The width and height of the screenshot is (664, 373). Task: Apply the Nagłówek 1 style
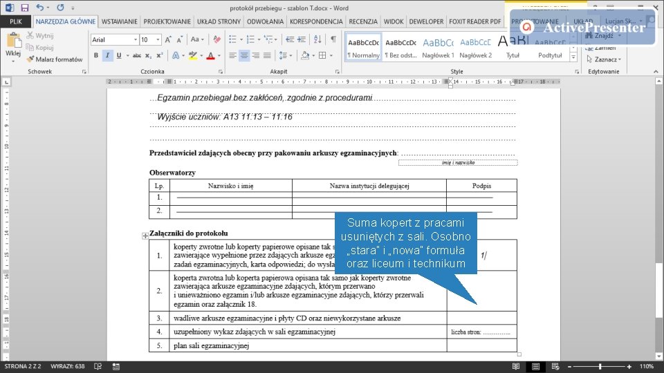[x=438, y=47]
